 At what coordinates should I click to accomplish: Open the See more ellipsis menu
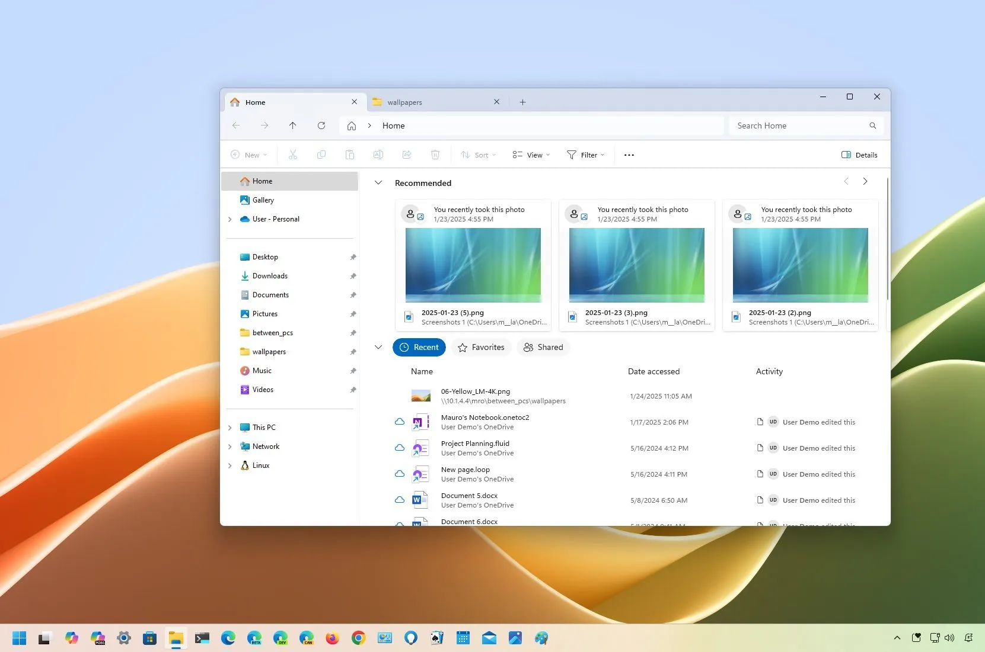[x=629, y=155]
